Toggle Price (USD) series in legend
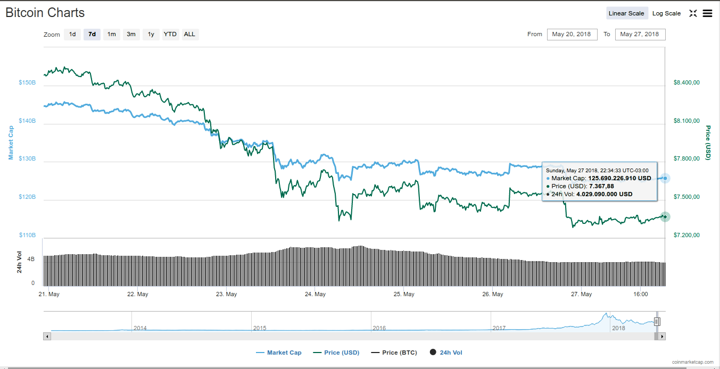Image resolution: width=720 pixels, height=369 pixels. 336,353
